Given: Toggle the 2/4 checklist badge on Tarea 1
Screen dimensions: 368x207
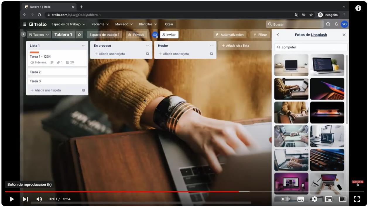Looking at the screenshot, I should coord(70,62).
